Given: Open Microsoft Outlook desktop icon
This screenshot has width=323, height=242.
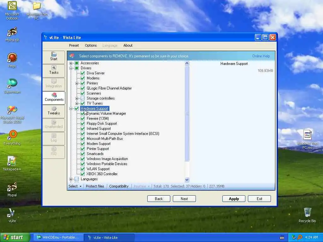Looking at the screenshot, I should pyautogui.click(x=12, y=10).
